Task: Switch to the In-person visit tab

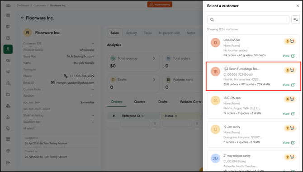Action: (x=169, y=33)
